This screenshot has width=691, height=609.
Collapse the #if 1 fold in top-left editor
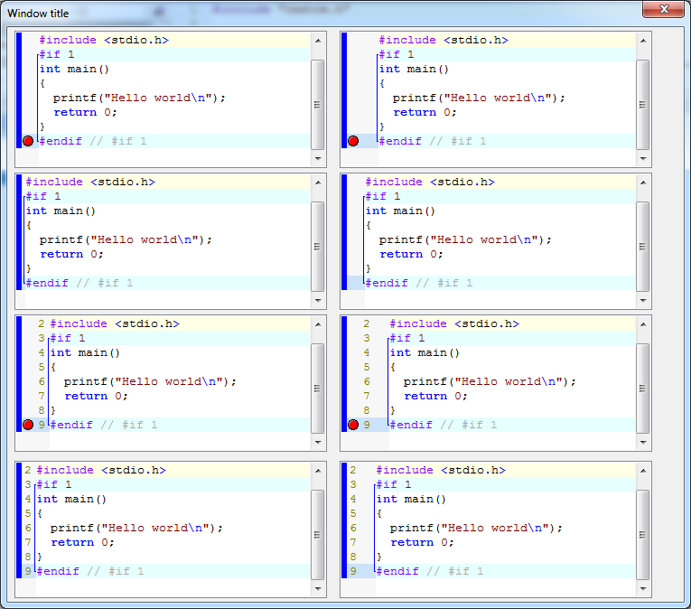click(38, 54)
